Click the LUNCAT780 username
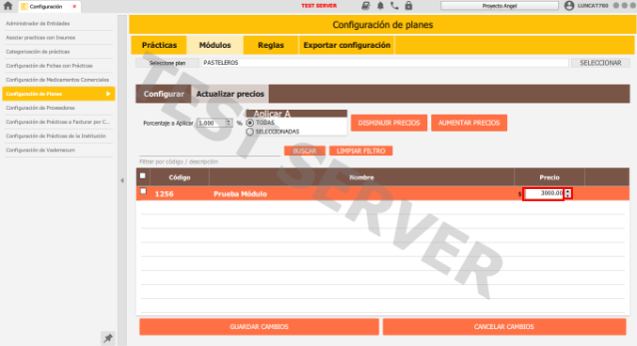Image resolution: width=637 pixels, height=346 pixels. click(x=593, y=6)
